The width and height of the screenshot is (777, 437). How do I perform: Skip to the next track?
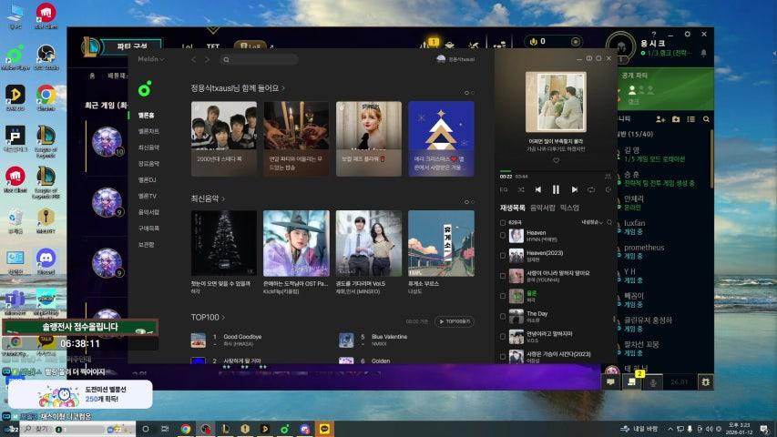[x=574, y=189]
